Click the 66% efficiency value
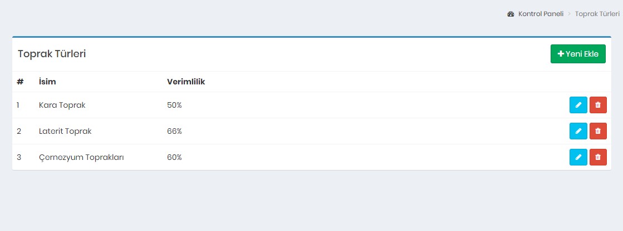623x231 pixels. tap(174, 131)
